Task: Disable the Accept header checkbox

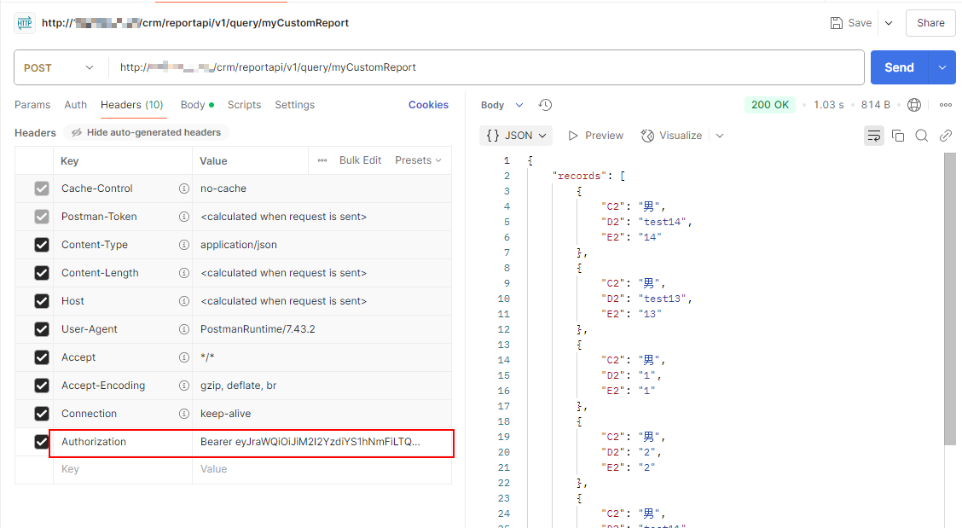Action: [42, 357]
